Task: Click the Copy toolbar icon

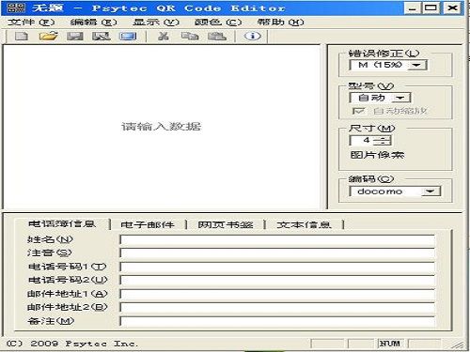Action: (190, 37)
